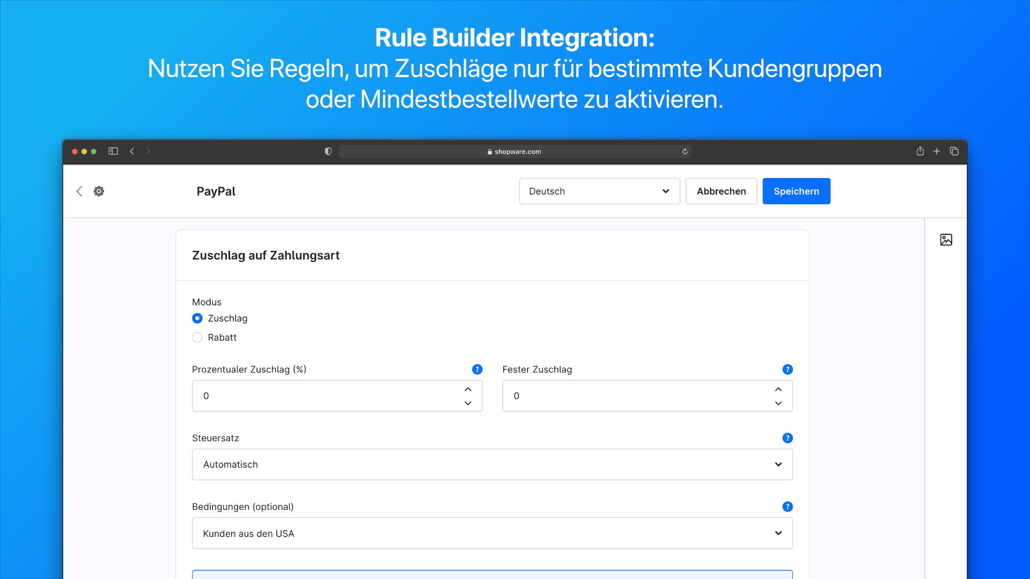Open a new browser tab with plus icon
1030x579 pixels.
(937, 151)
